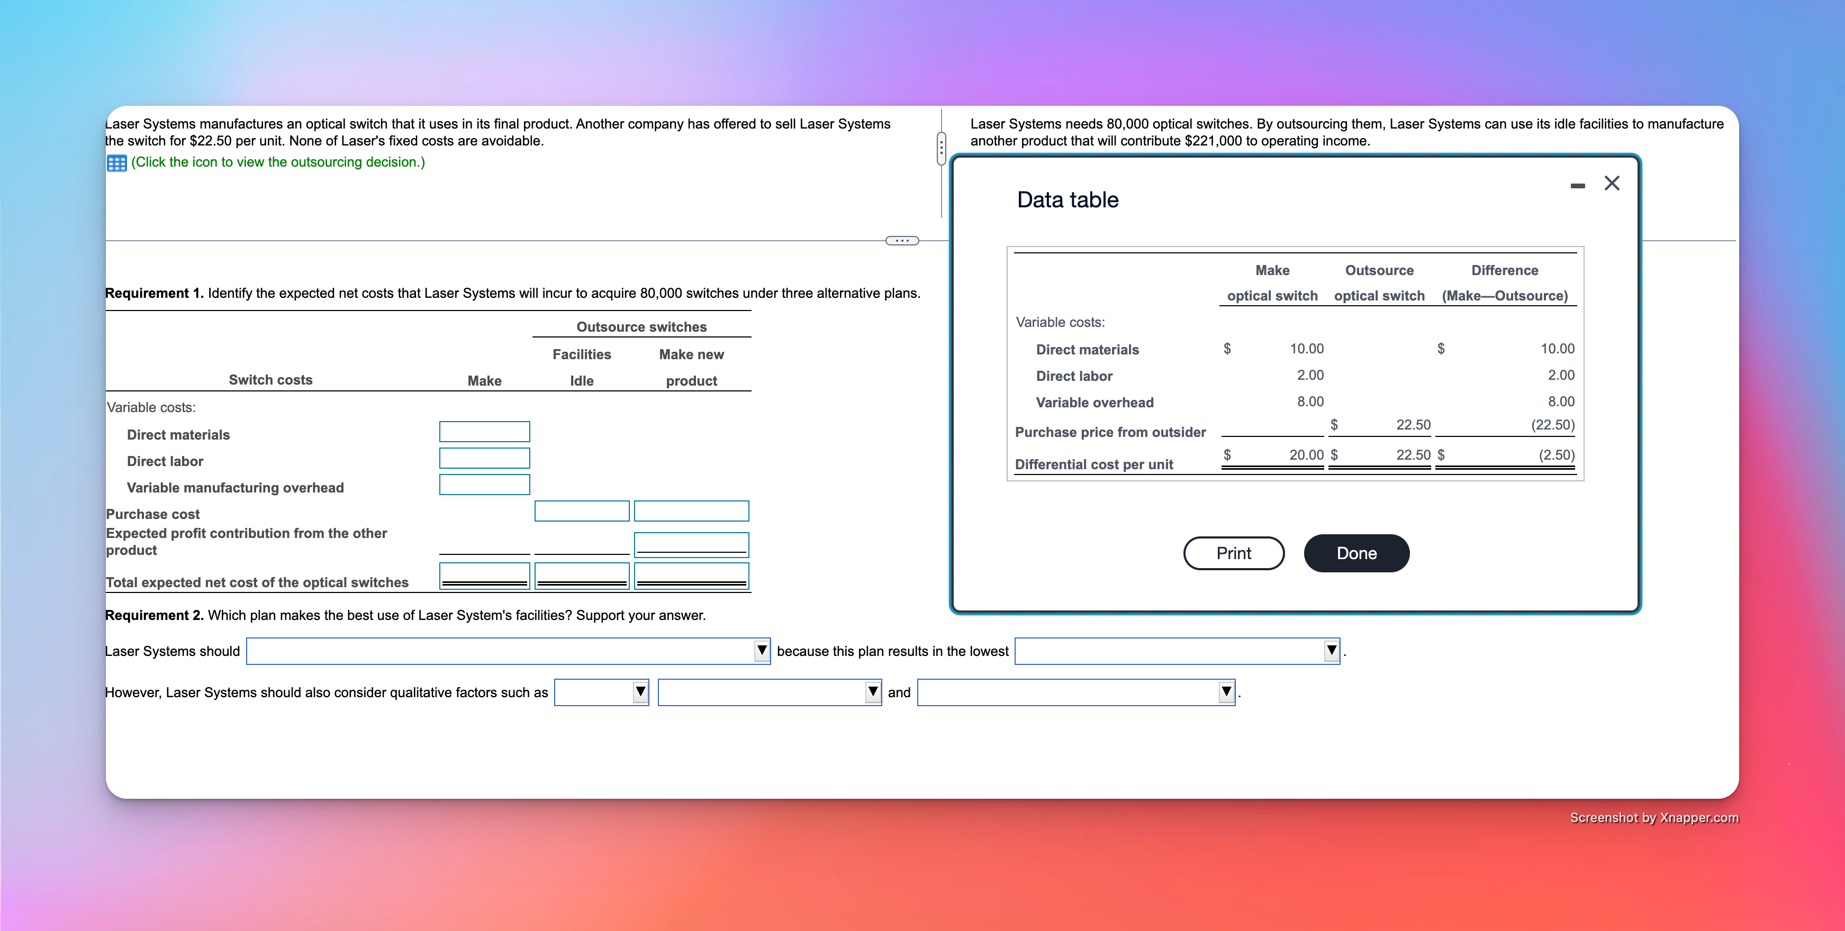Image resolution: width=1845 pixels, height=931 pixels.
Task: Open the dropdown after the word 'and'
Action: point(1077,692)
